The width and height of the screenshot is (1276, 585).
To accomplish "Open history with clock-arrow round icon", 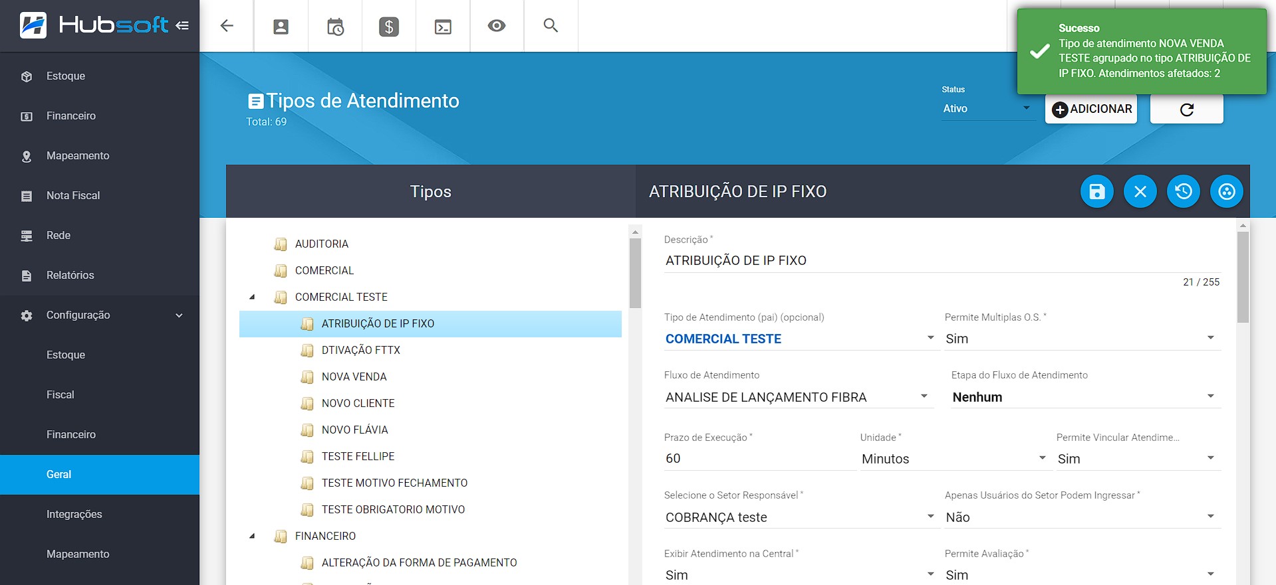I will [x=1184, y=192].
